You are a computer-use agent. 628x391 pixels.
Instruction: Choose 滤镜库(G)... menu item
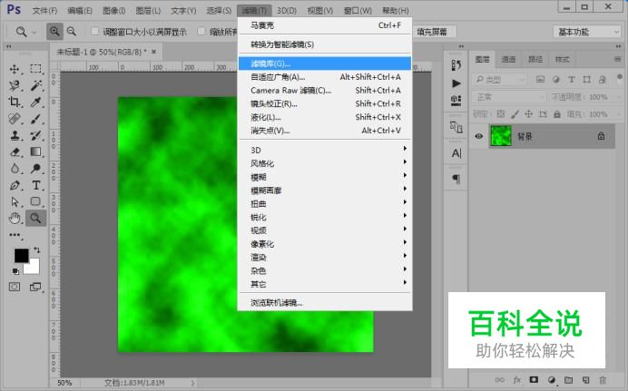325,64
